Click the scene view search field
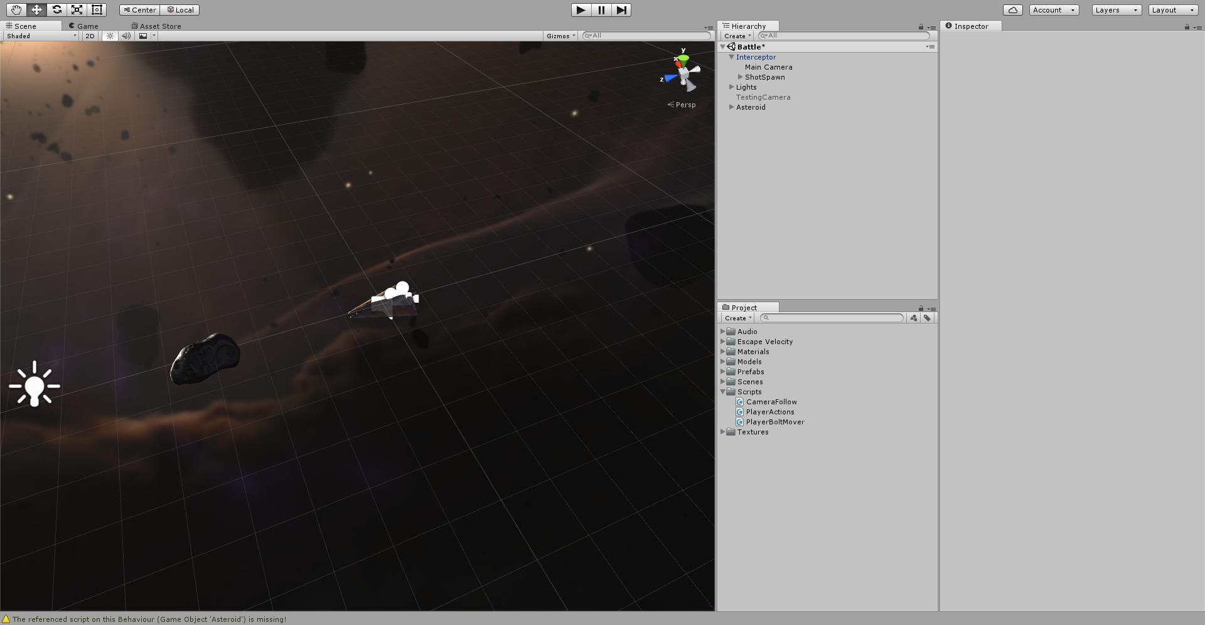1205x625 pixels. (x=646, y=36)
